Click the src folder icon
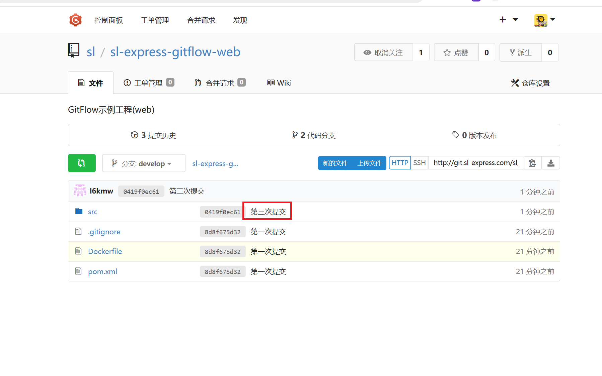Screen dimensions: 602x376 click(79, 211)
